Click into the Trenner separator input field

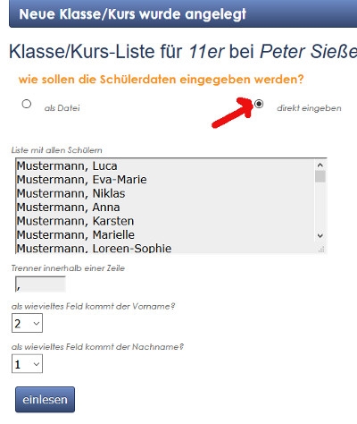click(40, 284)
